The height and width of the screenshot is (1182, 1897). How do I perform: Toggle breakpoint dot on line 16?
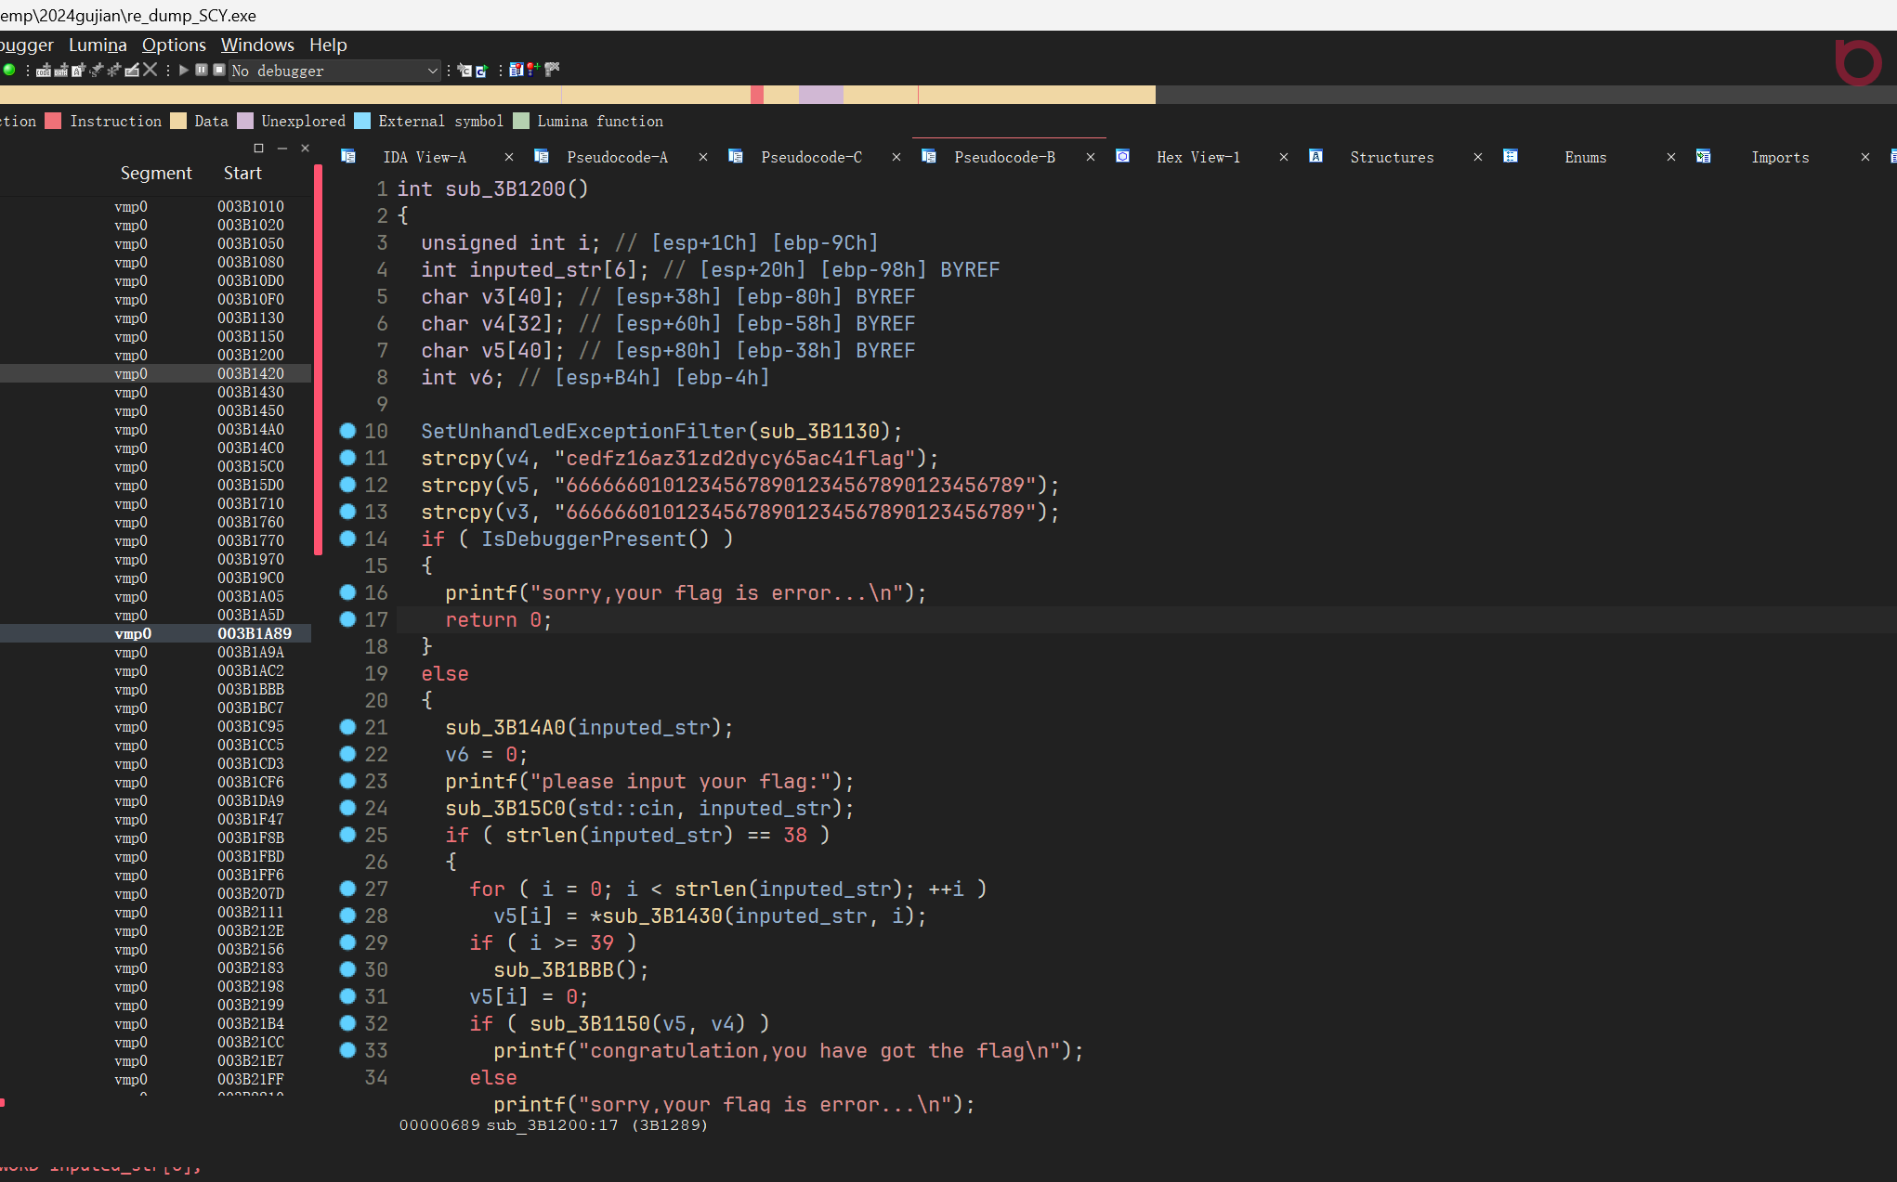[347, 591]
